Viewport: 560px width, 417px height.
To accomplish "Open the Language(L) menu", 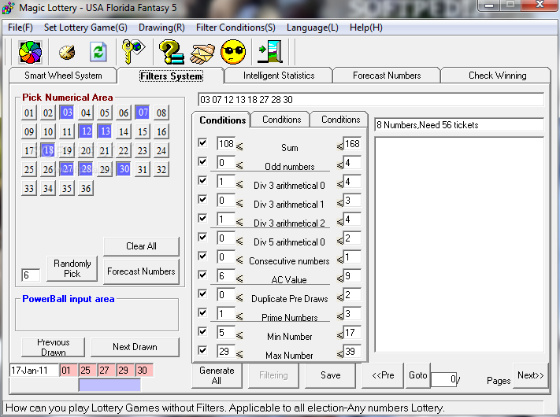I will click(x=313, y=28).
